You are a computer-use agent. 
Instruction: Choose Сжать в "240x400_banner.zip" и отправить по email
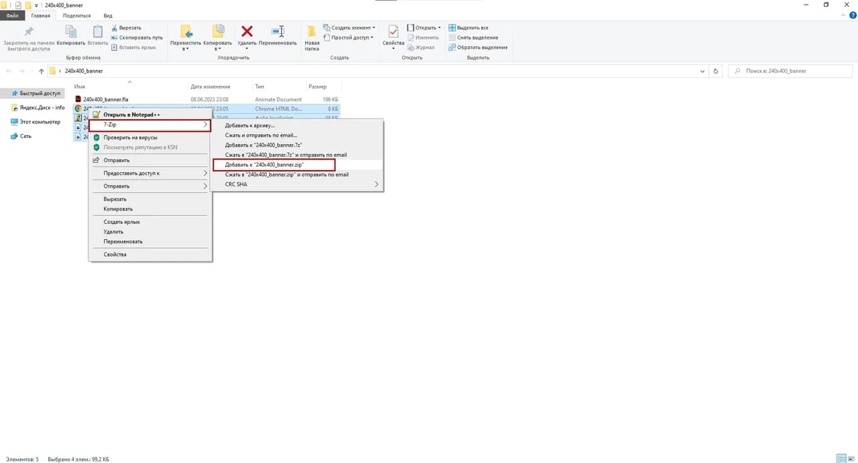tap(297, 174)
